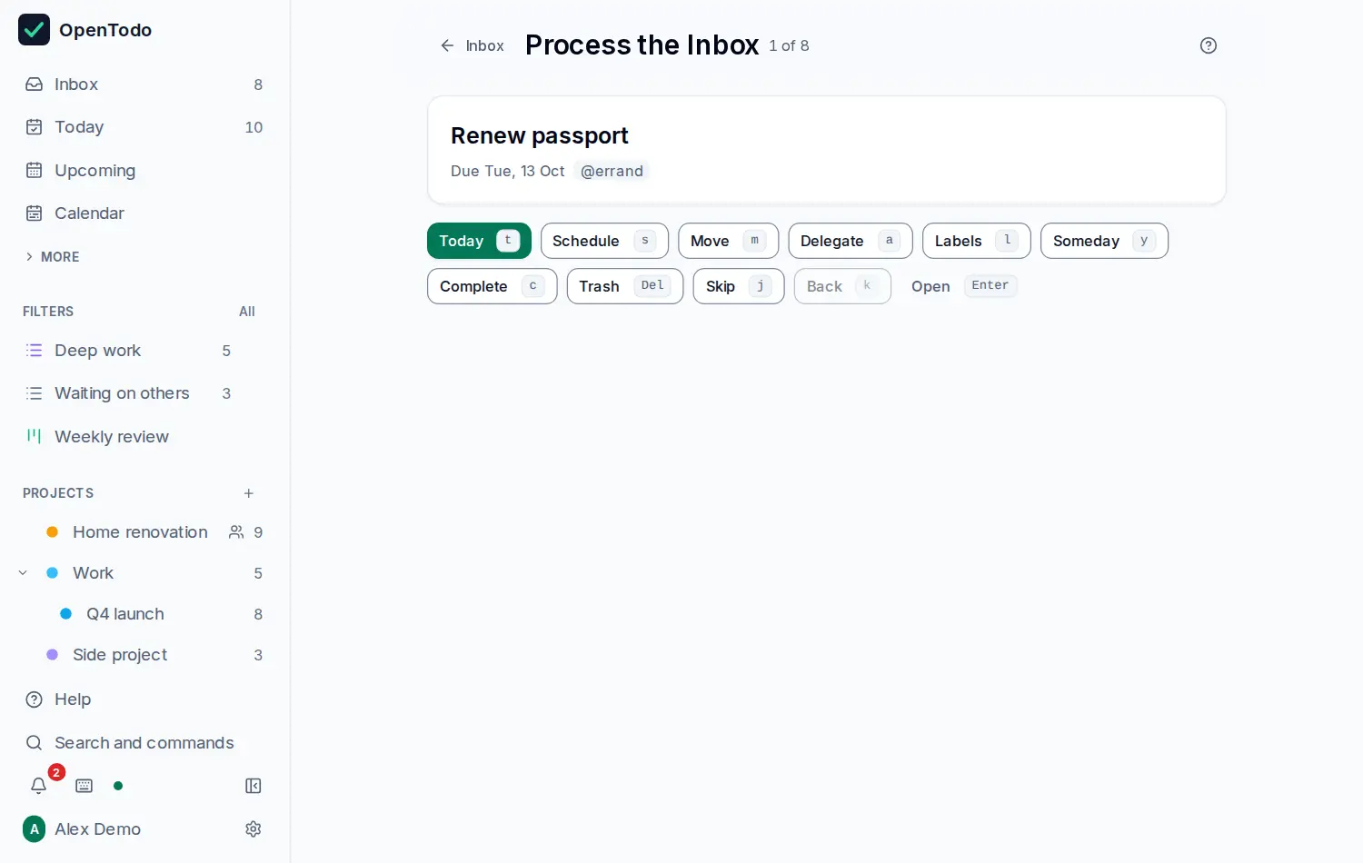Click the Waiting on others list icon
This screenshot has height=863, width=1363.
coord(35,393)
